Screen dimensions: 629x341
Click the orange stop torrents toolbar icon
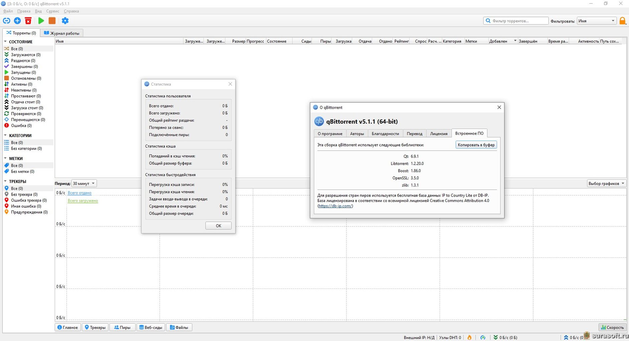(x=52, y=21)
